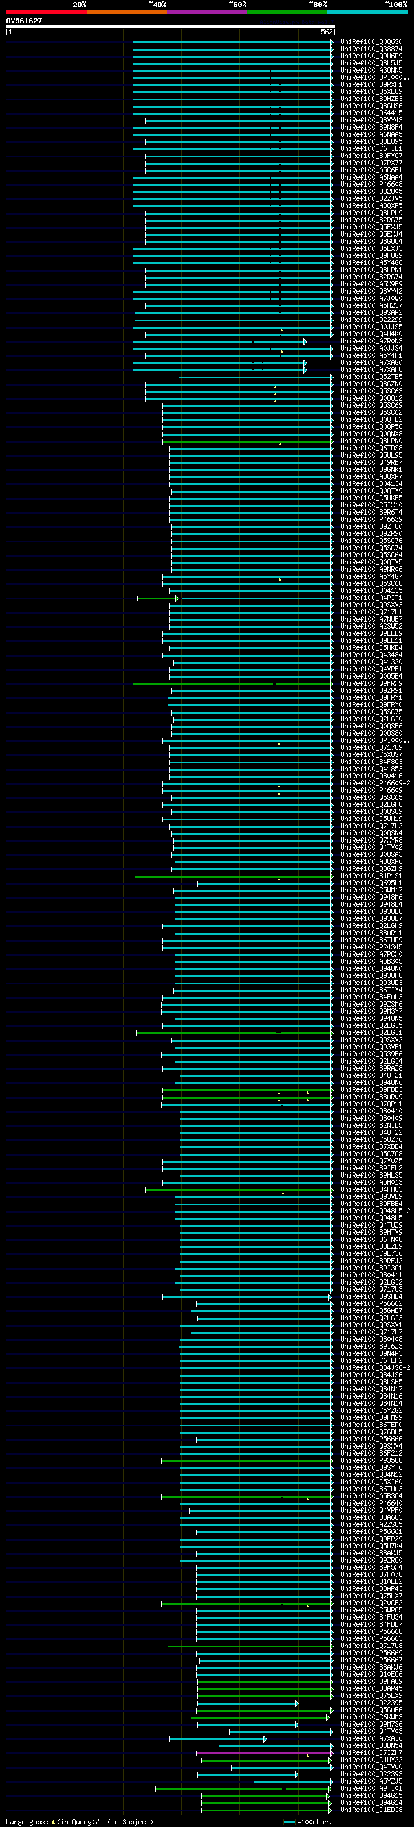The height and width of the screenshot is (1827, 414).
Task: Open UniRef100_B4FAU3 hit
Action: (371, 997)
